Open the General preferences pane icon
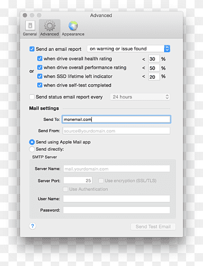The width and height of the screenshot is (203, 266). 30,25
